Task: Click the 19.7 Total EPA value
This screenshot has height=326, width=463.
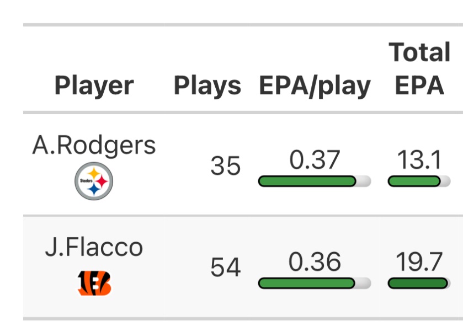Action: (419, 262)
